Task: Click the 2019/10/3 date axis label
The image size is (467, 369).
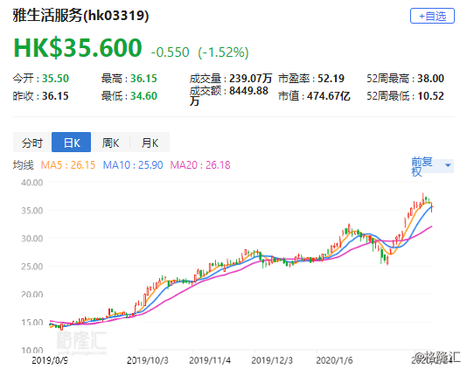Action: coord(148,360)
